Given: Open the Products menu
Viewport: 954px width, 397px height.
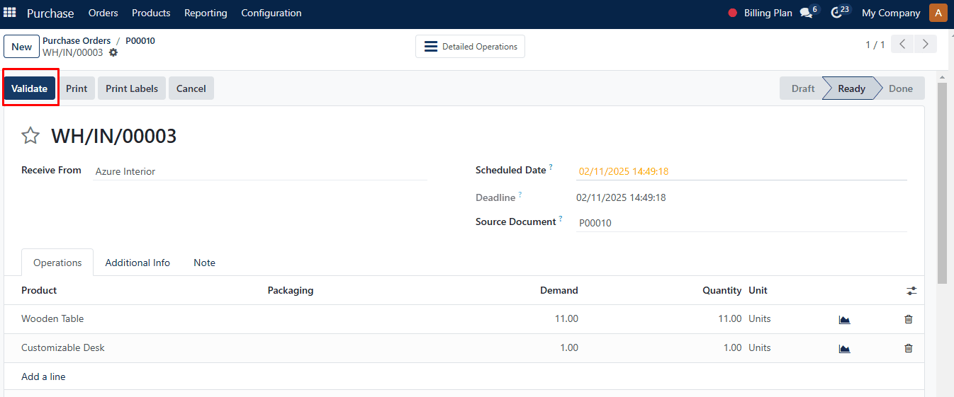Looking at the screenshot, I should [x=151, y=13].
